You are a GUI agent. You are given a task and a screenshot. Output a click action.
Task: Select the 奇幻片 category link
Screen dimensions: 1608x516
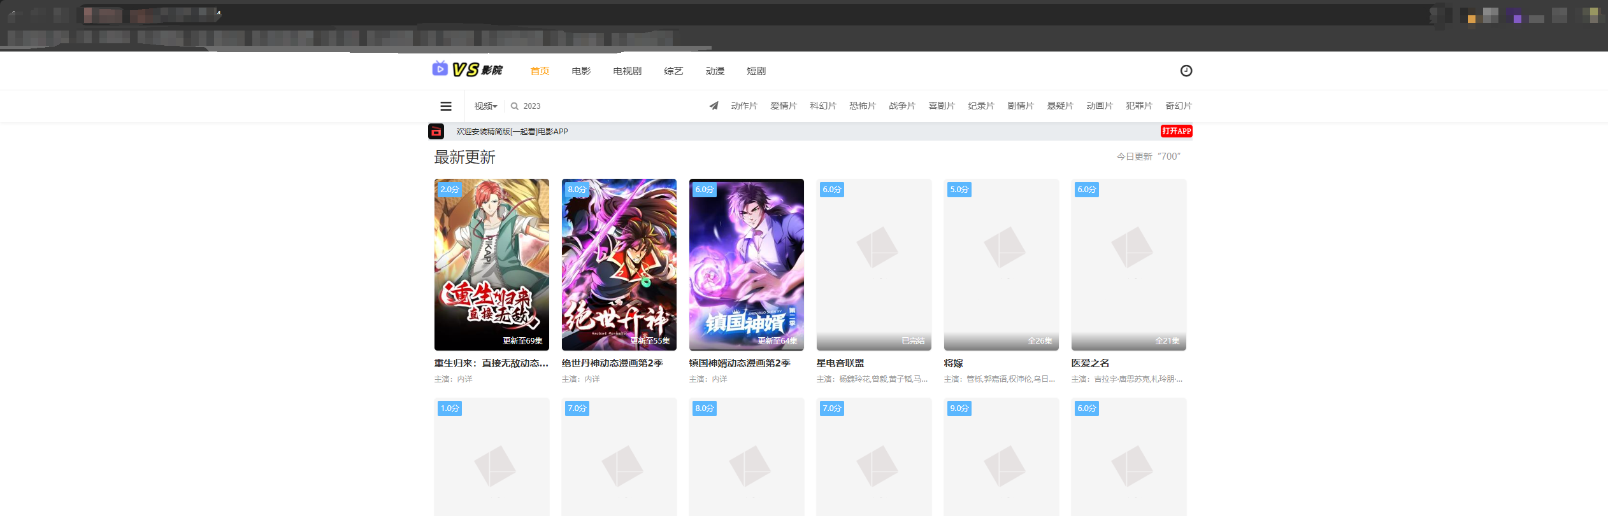(x=1179, y=106)
